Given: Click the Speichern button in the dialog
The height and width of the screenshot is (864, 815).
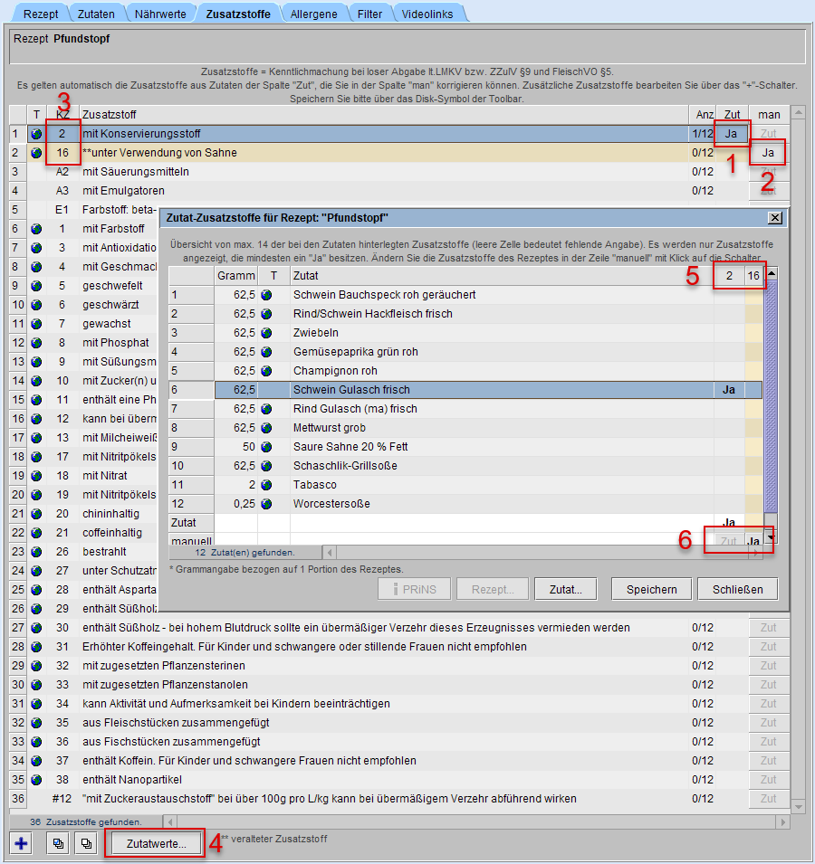Looking at the screenshot, I should [x=651, y=589].
